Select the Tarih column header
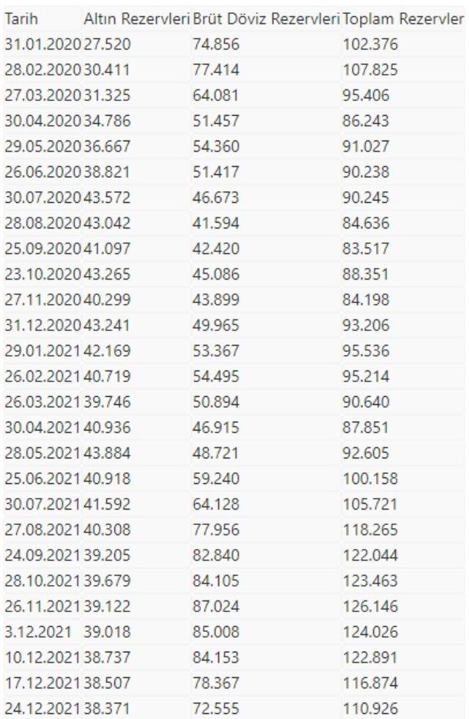Viewport: 469px width, 719px height. coord(21,19)
